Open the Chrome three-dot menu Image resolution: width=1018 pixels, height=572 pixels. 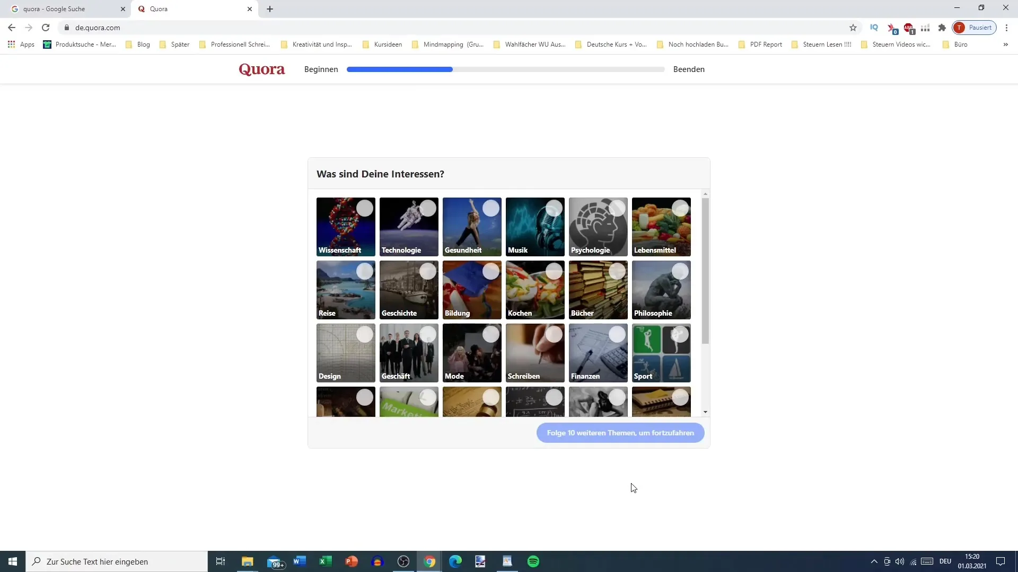tap(1006, 28)
